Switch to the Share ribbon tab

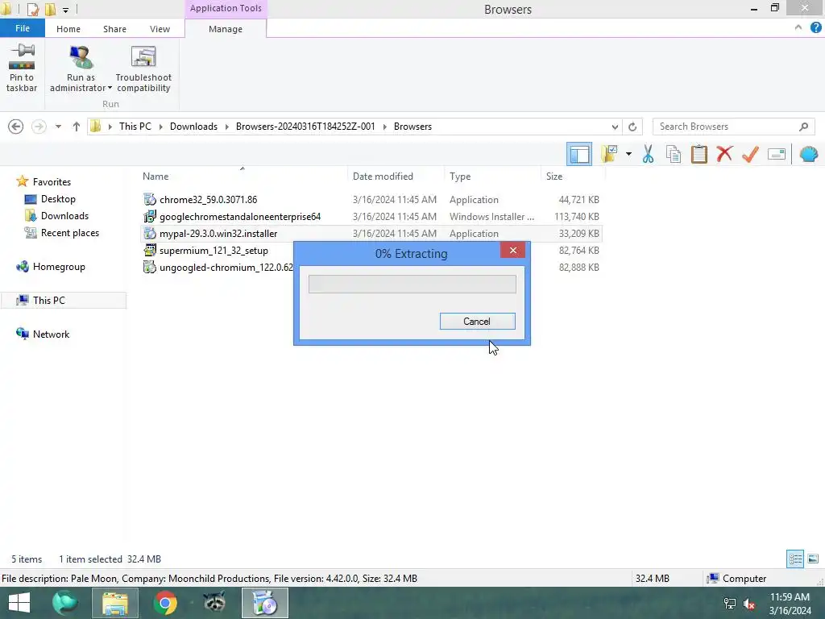pyautogui.click(x=114, y=29)
